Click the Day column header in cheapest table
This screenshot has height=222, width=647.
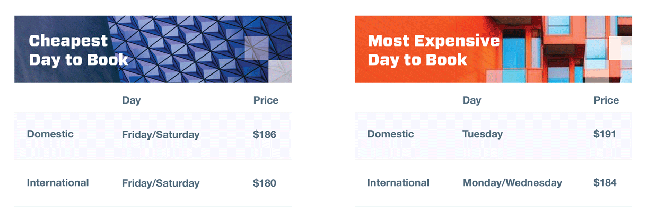click(x=132, y=100)
